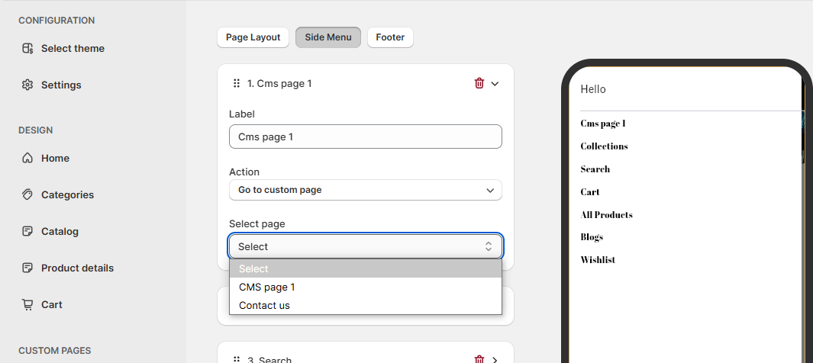Viewport: 813px width, 363px height.
Task: Click Collections in phone preview
Action: 604,146
